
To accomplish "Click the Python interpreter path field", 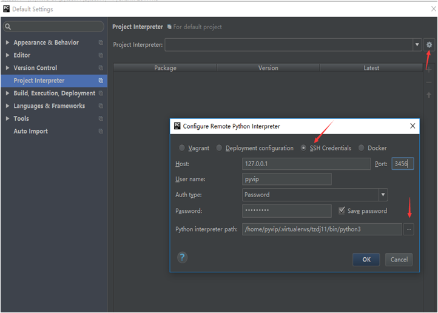I will pos(322,229).
